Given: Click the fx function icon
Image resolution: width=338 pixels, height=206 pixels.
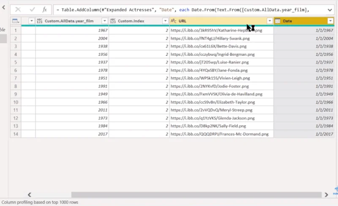Looking at the screenshot, I should (x=44, y=9).
